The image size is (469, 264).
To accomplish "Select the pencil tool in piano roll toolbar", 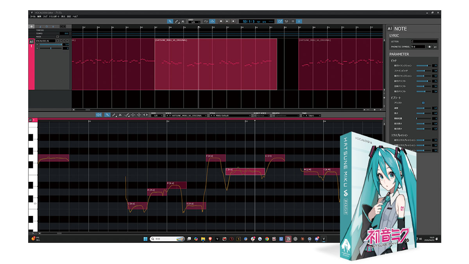I will click(x=113, y=115).
